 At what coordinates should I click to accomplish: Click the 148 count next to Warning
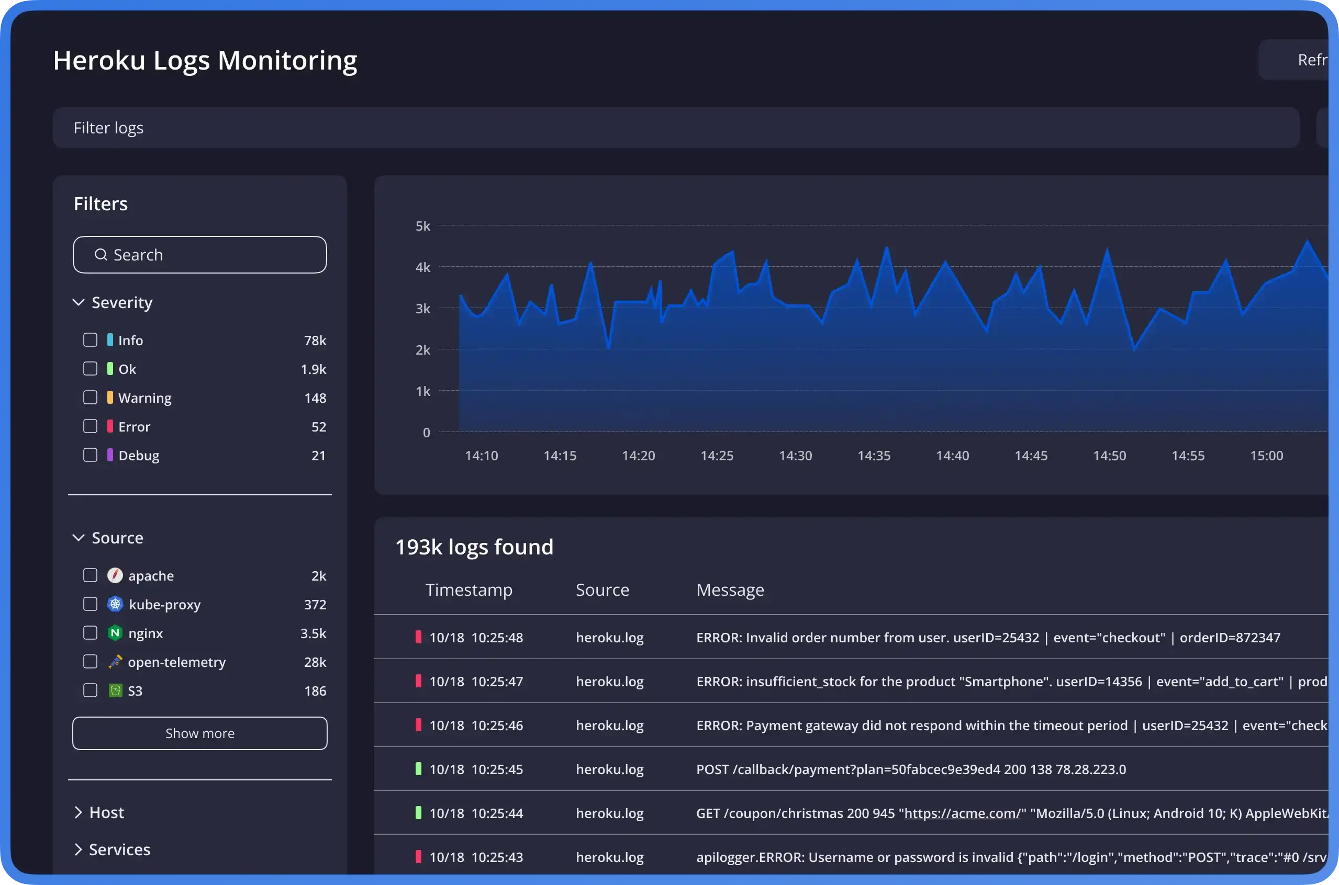tap(315, 398)
